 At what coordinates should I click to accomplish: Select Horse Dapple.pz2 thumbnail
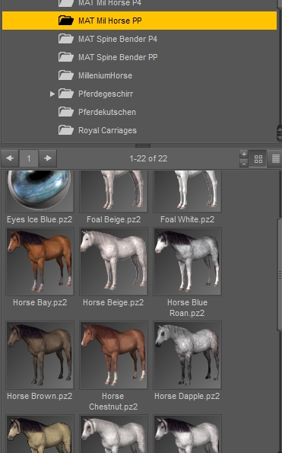coord(188,355)
